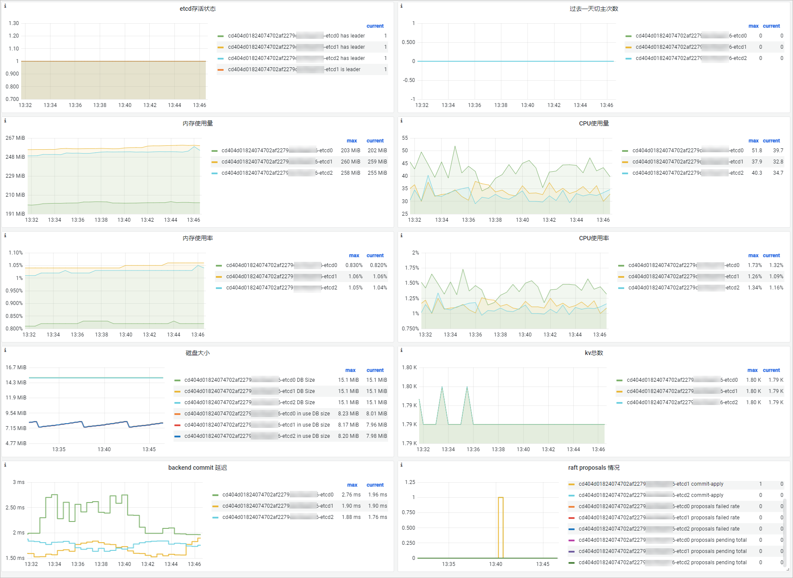Open color picker for etcd2 kv总数 swatch
Screen dimensions: 793x578
[x=619, y=403]
